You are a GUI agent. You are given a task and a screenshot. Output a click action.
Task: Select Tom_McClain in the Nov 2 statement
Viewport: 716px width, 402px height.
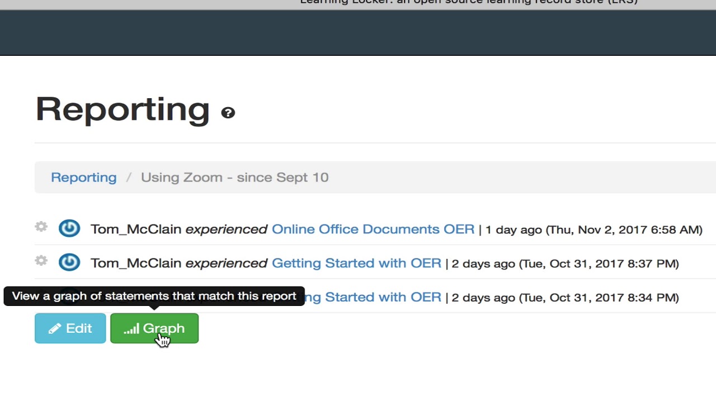[x=136, y=229]
